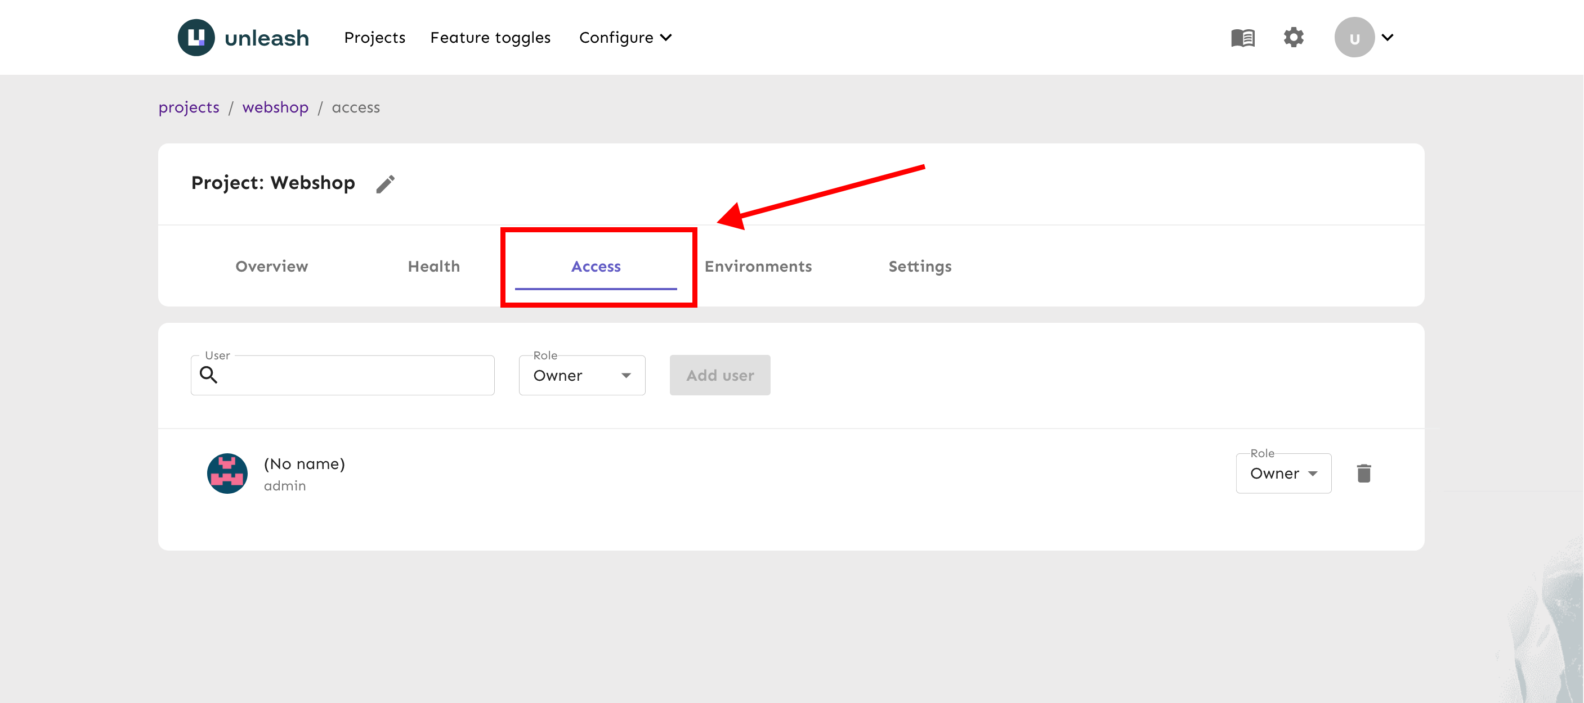Open the project Settings tab
Screen dimensions: 1584x703
point(919,266)
